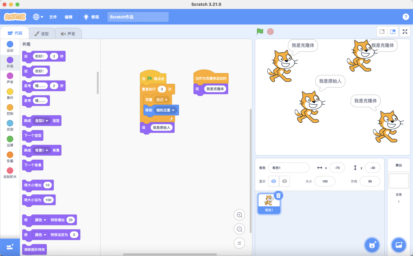The image size is (413, 256).
Task: Open the 背景1 backdrop dropdown in palette
Action: click(x=41, y=150)
